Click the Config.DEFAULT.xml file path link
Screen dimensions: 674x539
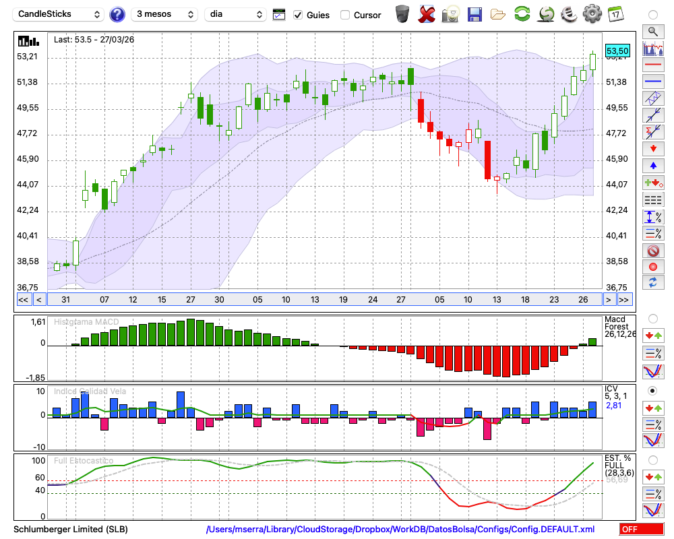pyautogui.click(x=400, y=529)
